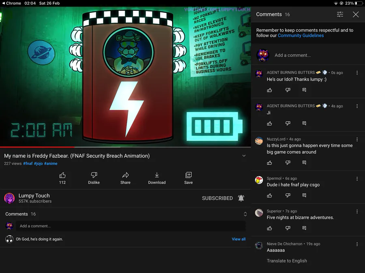Dislike Spermol's comment
This screenshot has width=365, height=273.
(288, 195)
